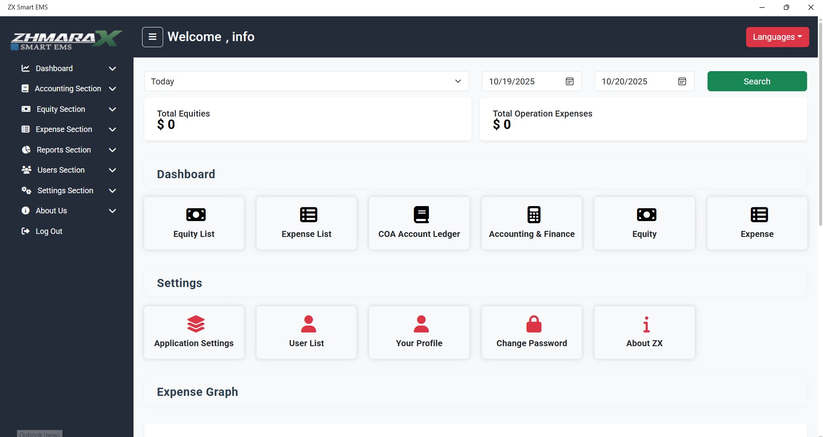The height and width of the screenshot is (437, 823).
Task: Click the Change Password lock icon
Action: coord(534,324)
